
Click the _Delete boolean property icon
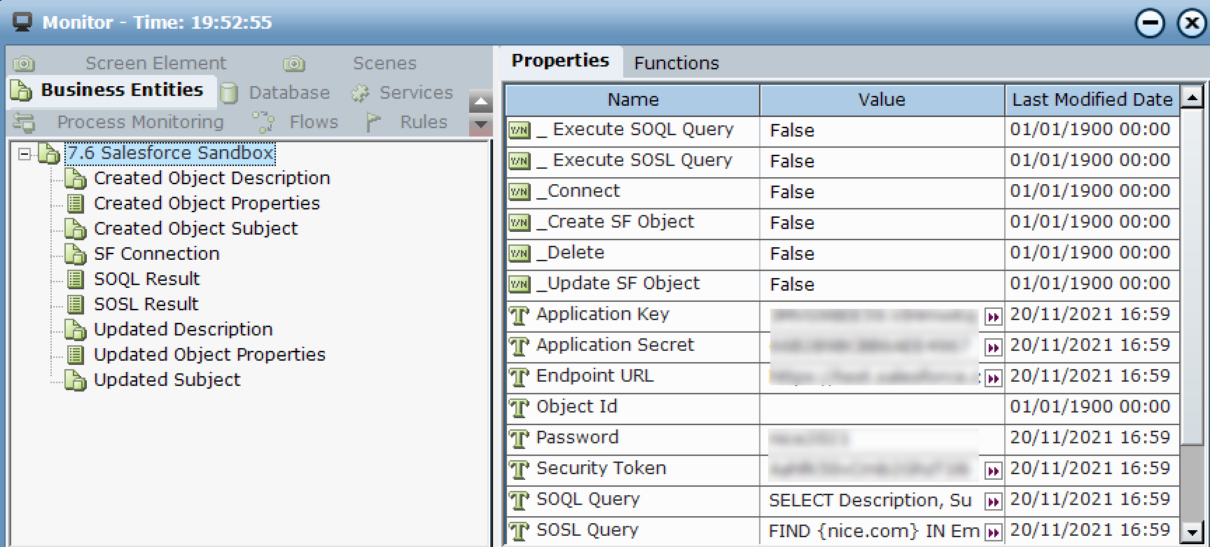tap(520, 254)
